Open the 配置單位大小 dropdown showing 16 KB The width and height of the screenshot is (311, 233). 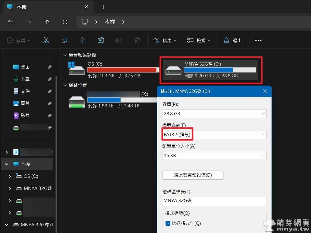(x=214, y=156)
